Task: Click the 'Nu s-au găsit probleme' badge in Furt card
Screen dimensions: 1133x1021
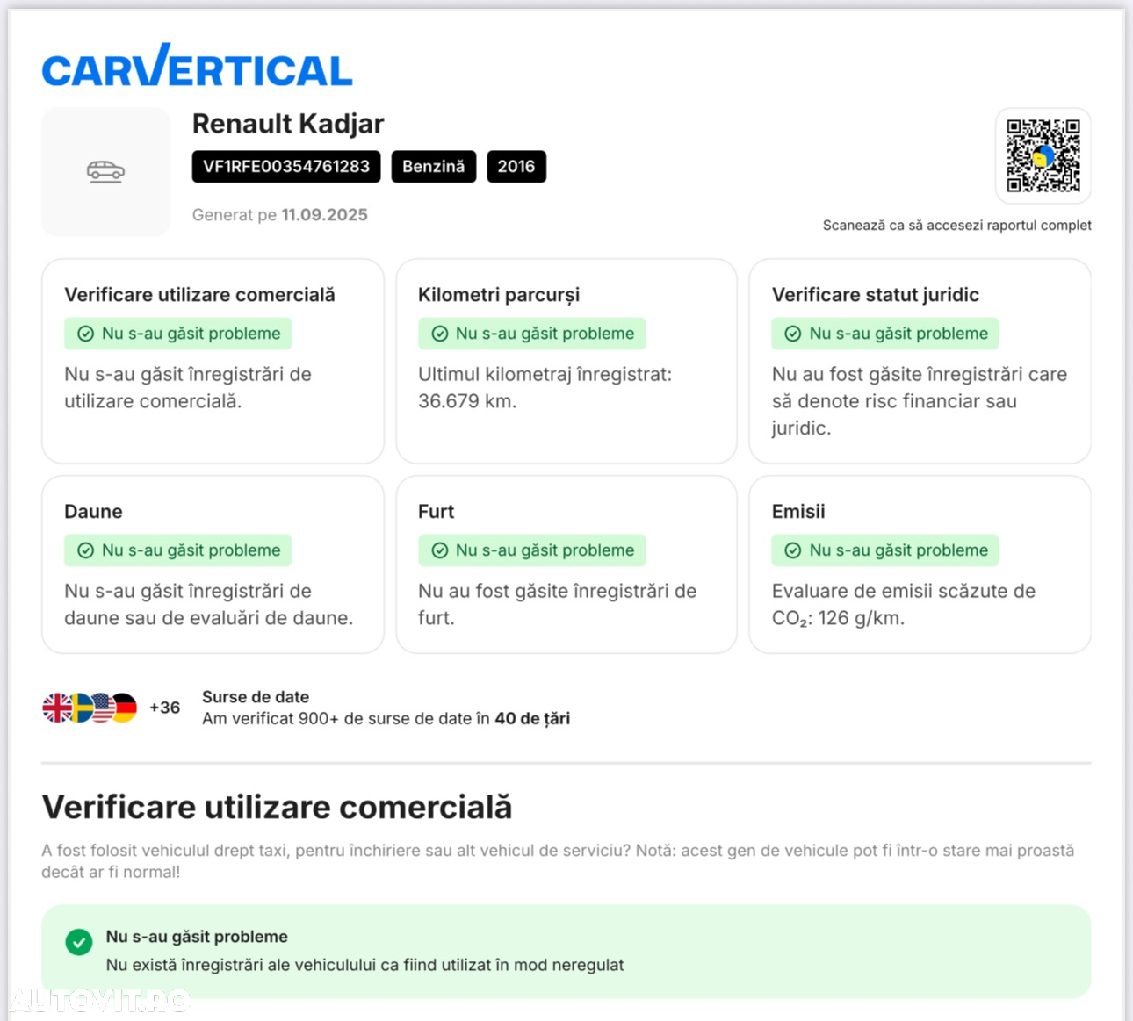Action: click(x=532, y=550)
